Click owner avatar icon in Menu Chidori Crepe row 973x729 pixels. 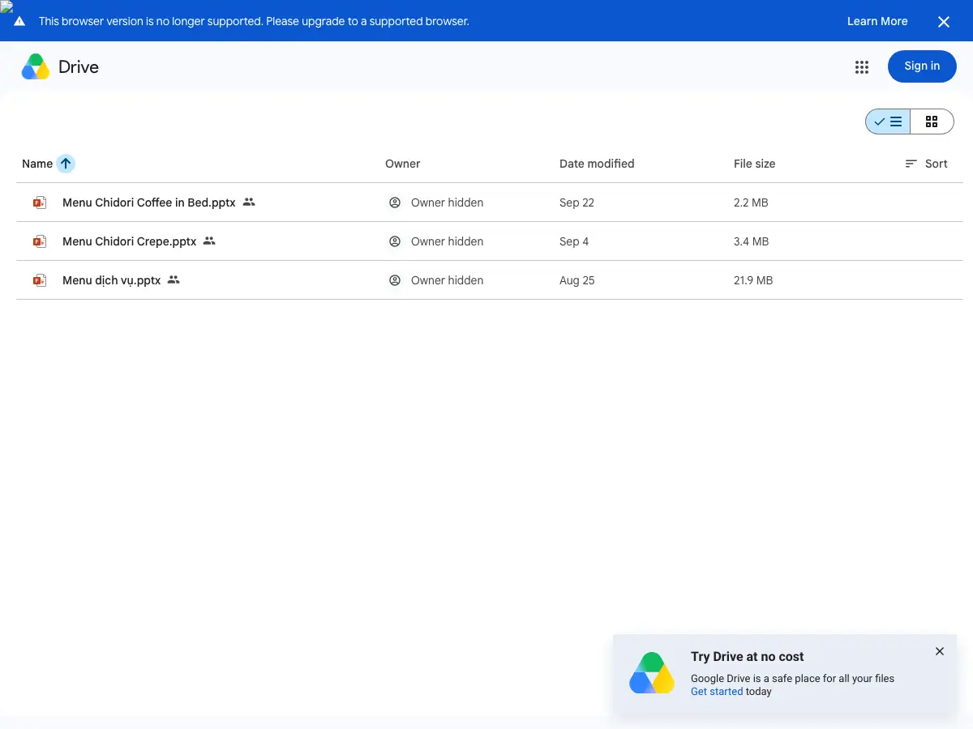pyautogui.click(x=395, y=241)
